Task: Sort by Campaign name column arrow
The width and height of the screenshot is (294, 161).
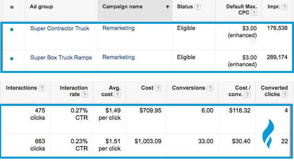Action: tap(168, 7)
